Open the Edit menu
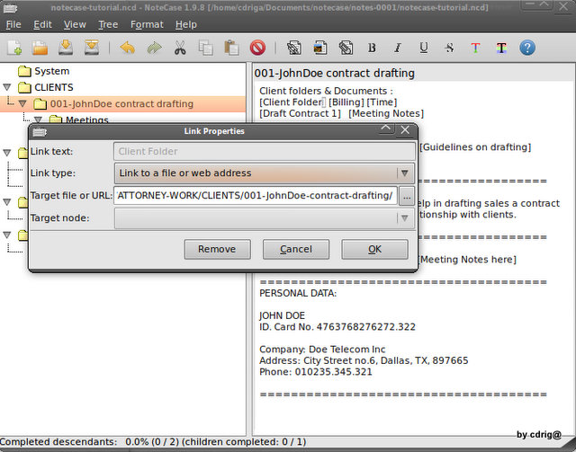 pos(42,24)
